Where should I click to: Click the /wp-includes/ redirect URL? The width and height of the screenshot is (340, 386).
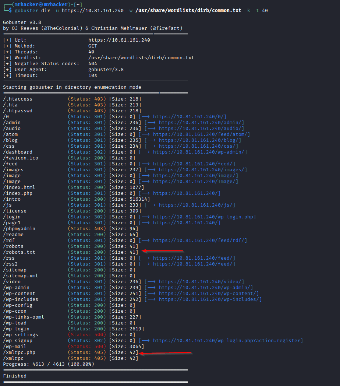point(210,299)
